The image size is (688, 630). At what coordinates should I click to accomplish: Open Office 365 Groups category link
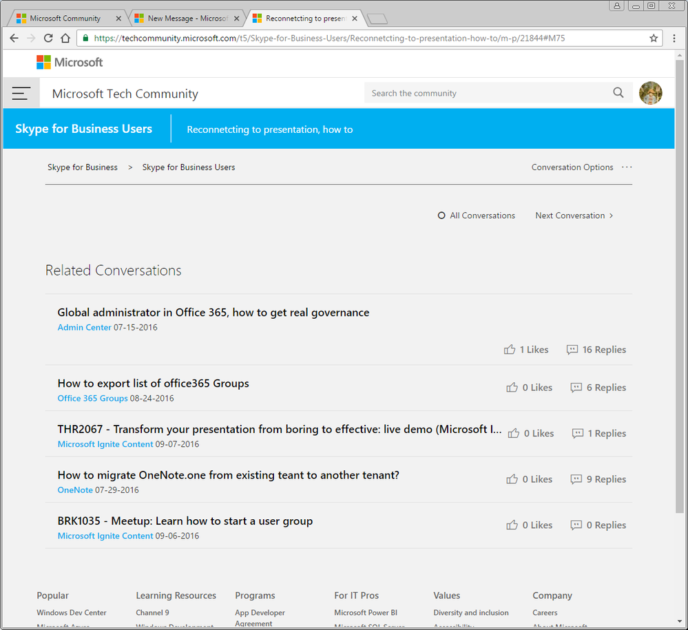pos(92,399)
